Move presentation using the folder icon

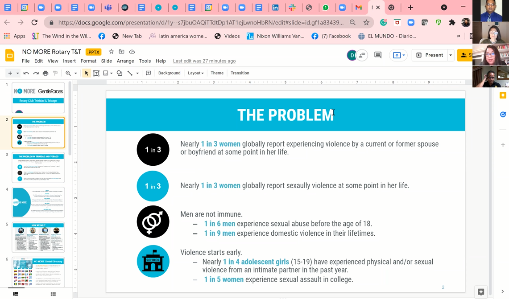[x=121, y=52]
